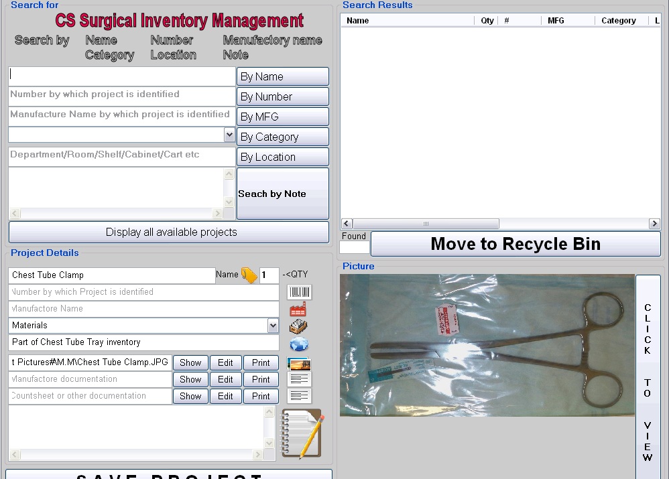Click the blue globe location icon

[x=299, y=344]
